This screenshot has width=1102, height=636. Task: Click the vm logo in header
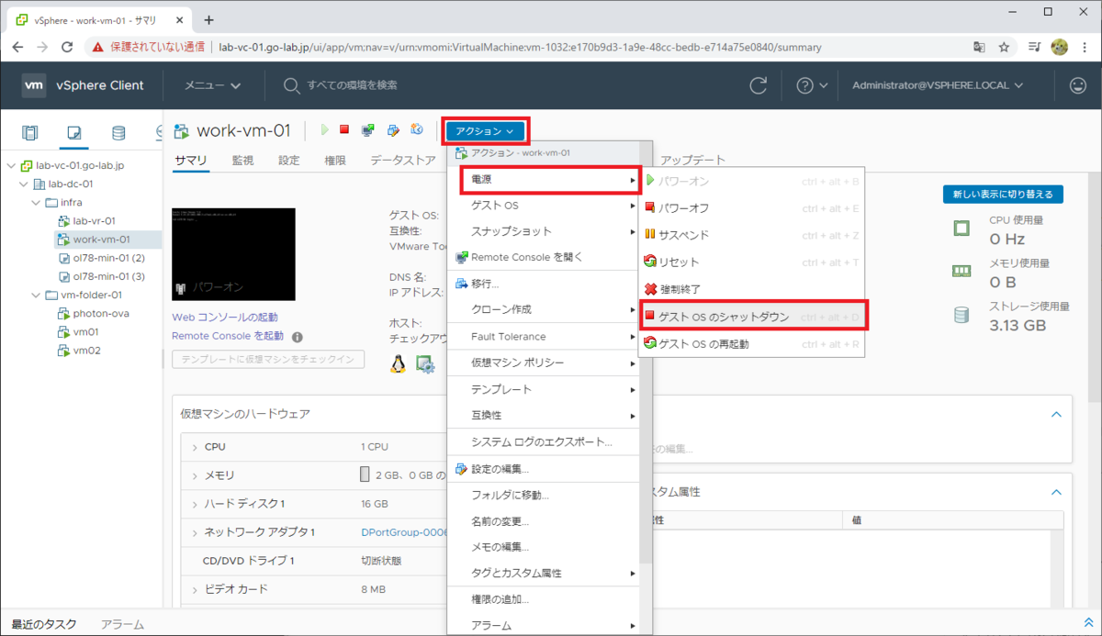point(34,85)
